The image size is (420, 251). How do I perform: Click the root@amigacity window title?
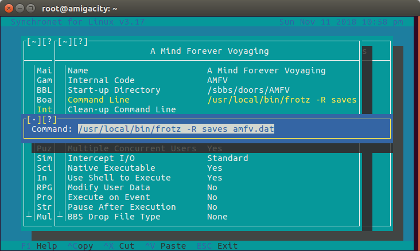80,9
